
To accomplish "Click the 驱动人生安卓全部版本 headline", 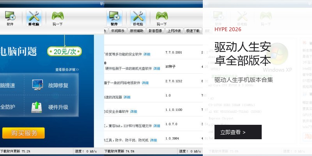I will point(243,54).
